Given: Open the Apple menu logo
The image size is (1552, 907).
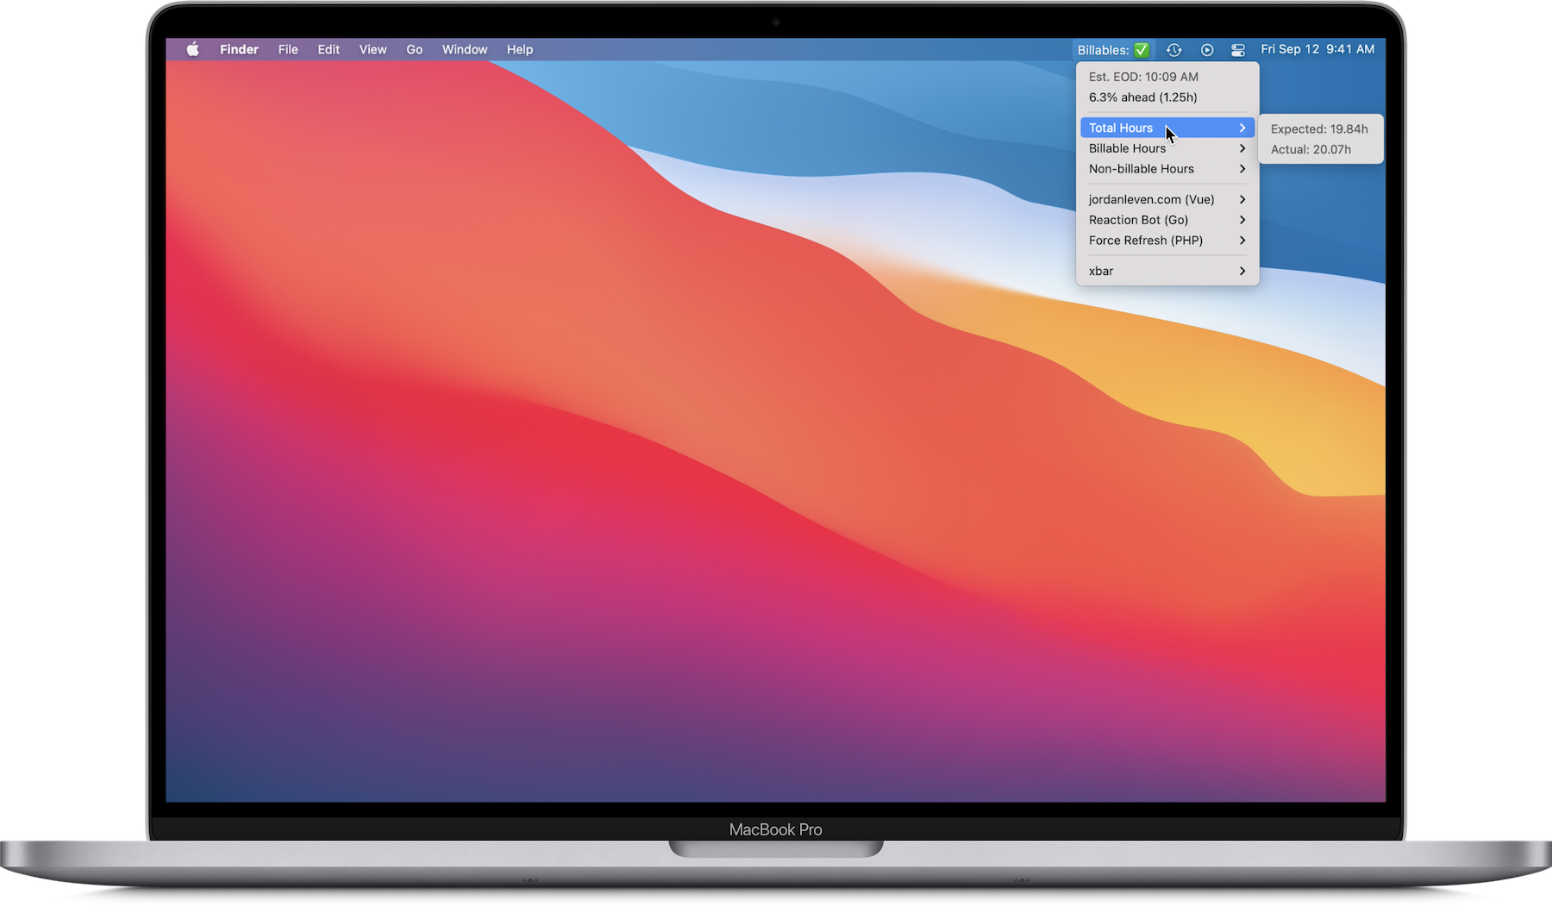Looking at the screenshot, I should click(x=193, y=50).
